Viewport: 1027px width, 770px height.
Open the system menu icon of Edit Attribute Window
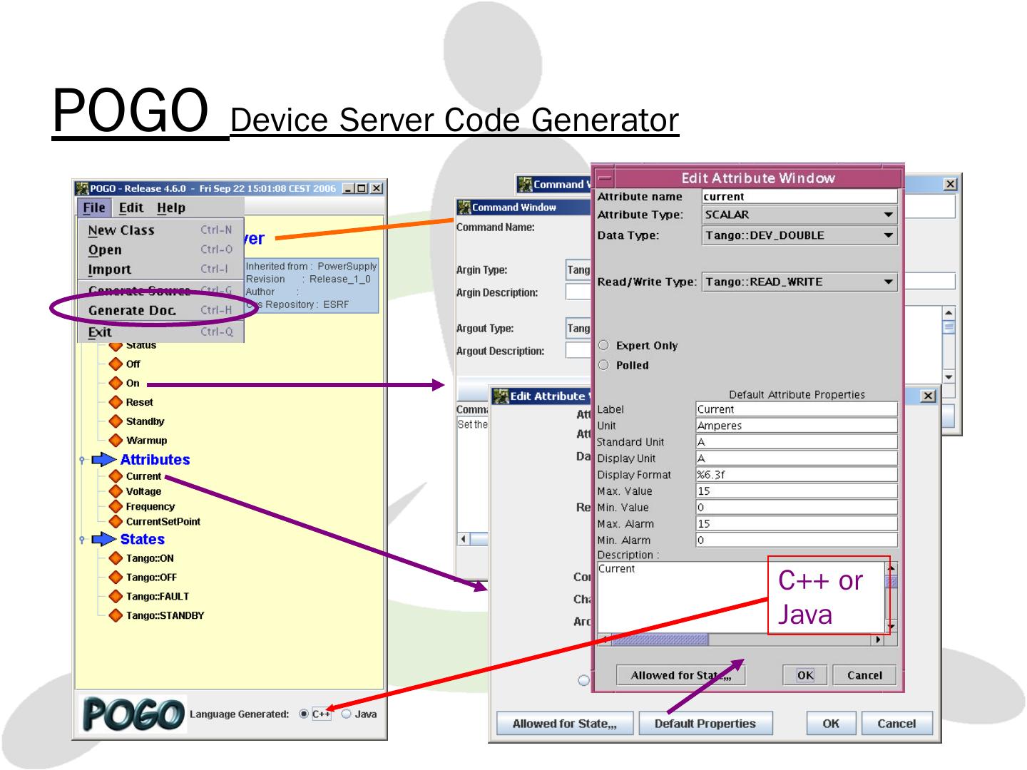click(x=605, y=178)
